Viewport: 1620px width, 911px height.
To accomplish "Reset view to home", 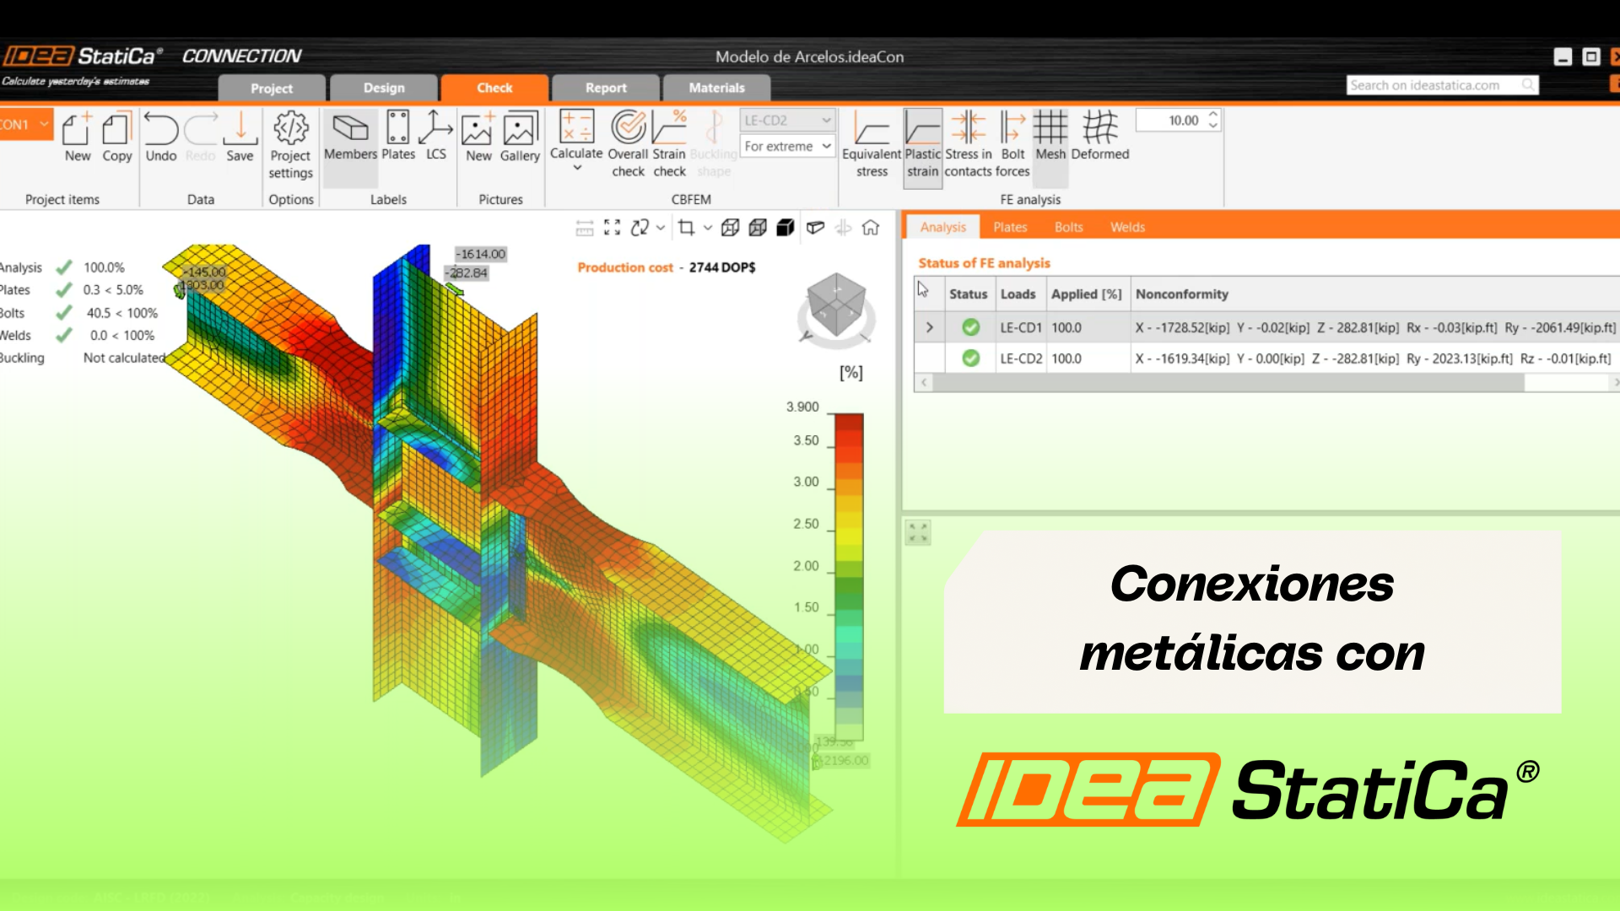I will point(871,228).
